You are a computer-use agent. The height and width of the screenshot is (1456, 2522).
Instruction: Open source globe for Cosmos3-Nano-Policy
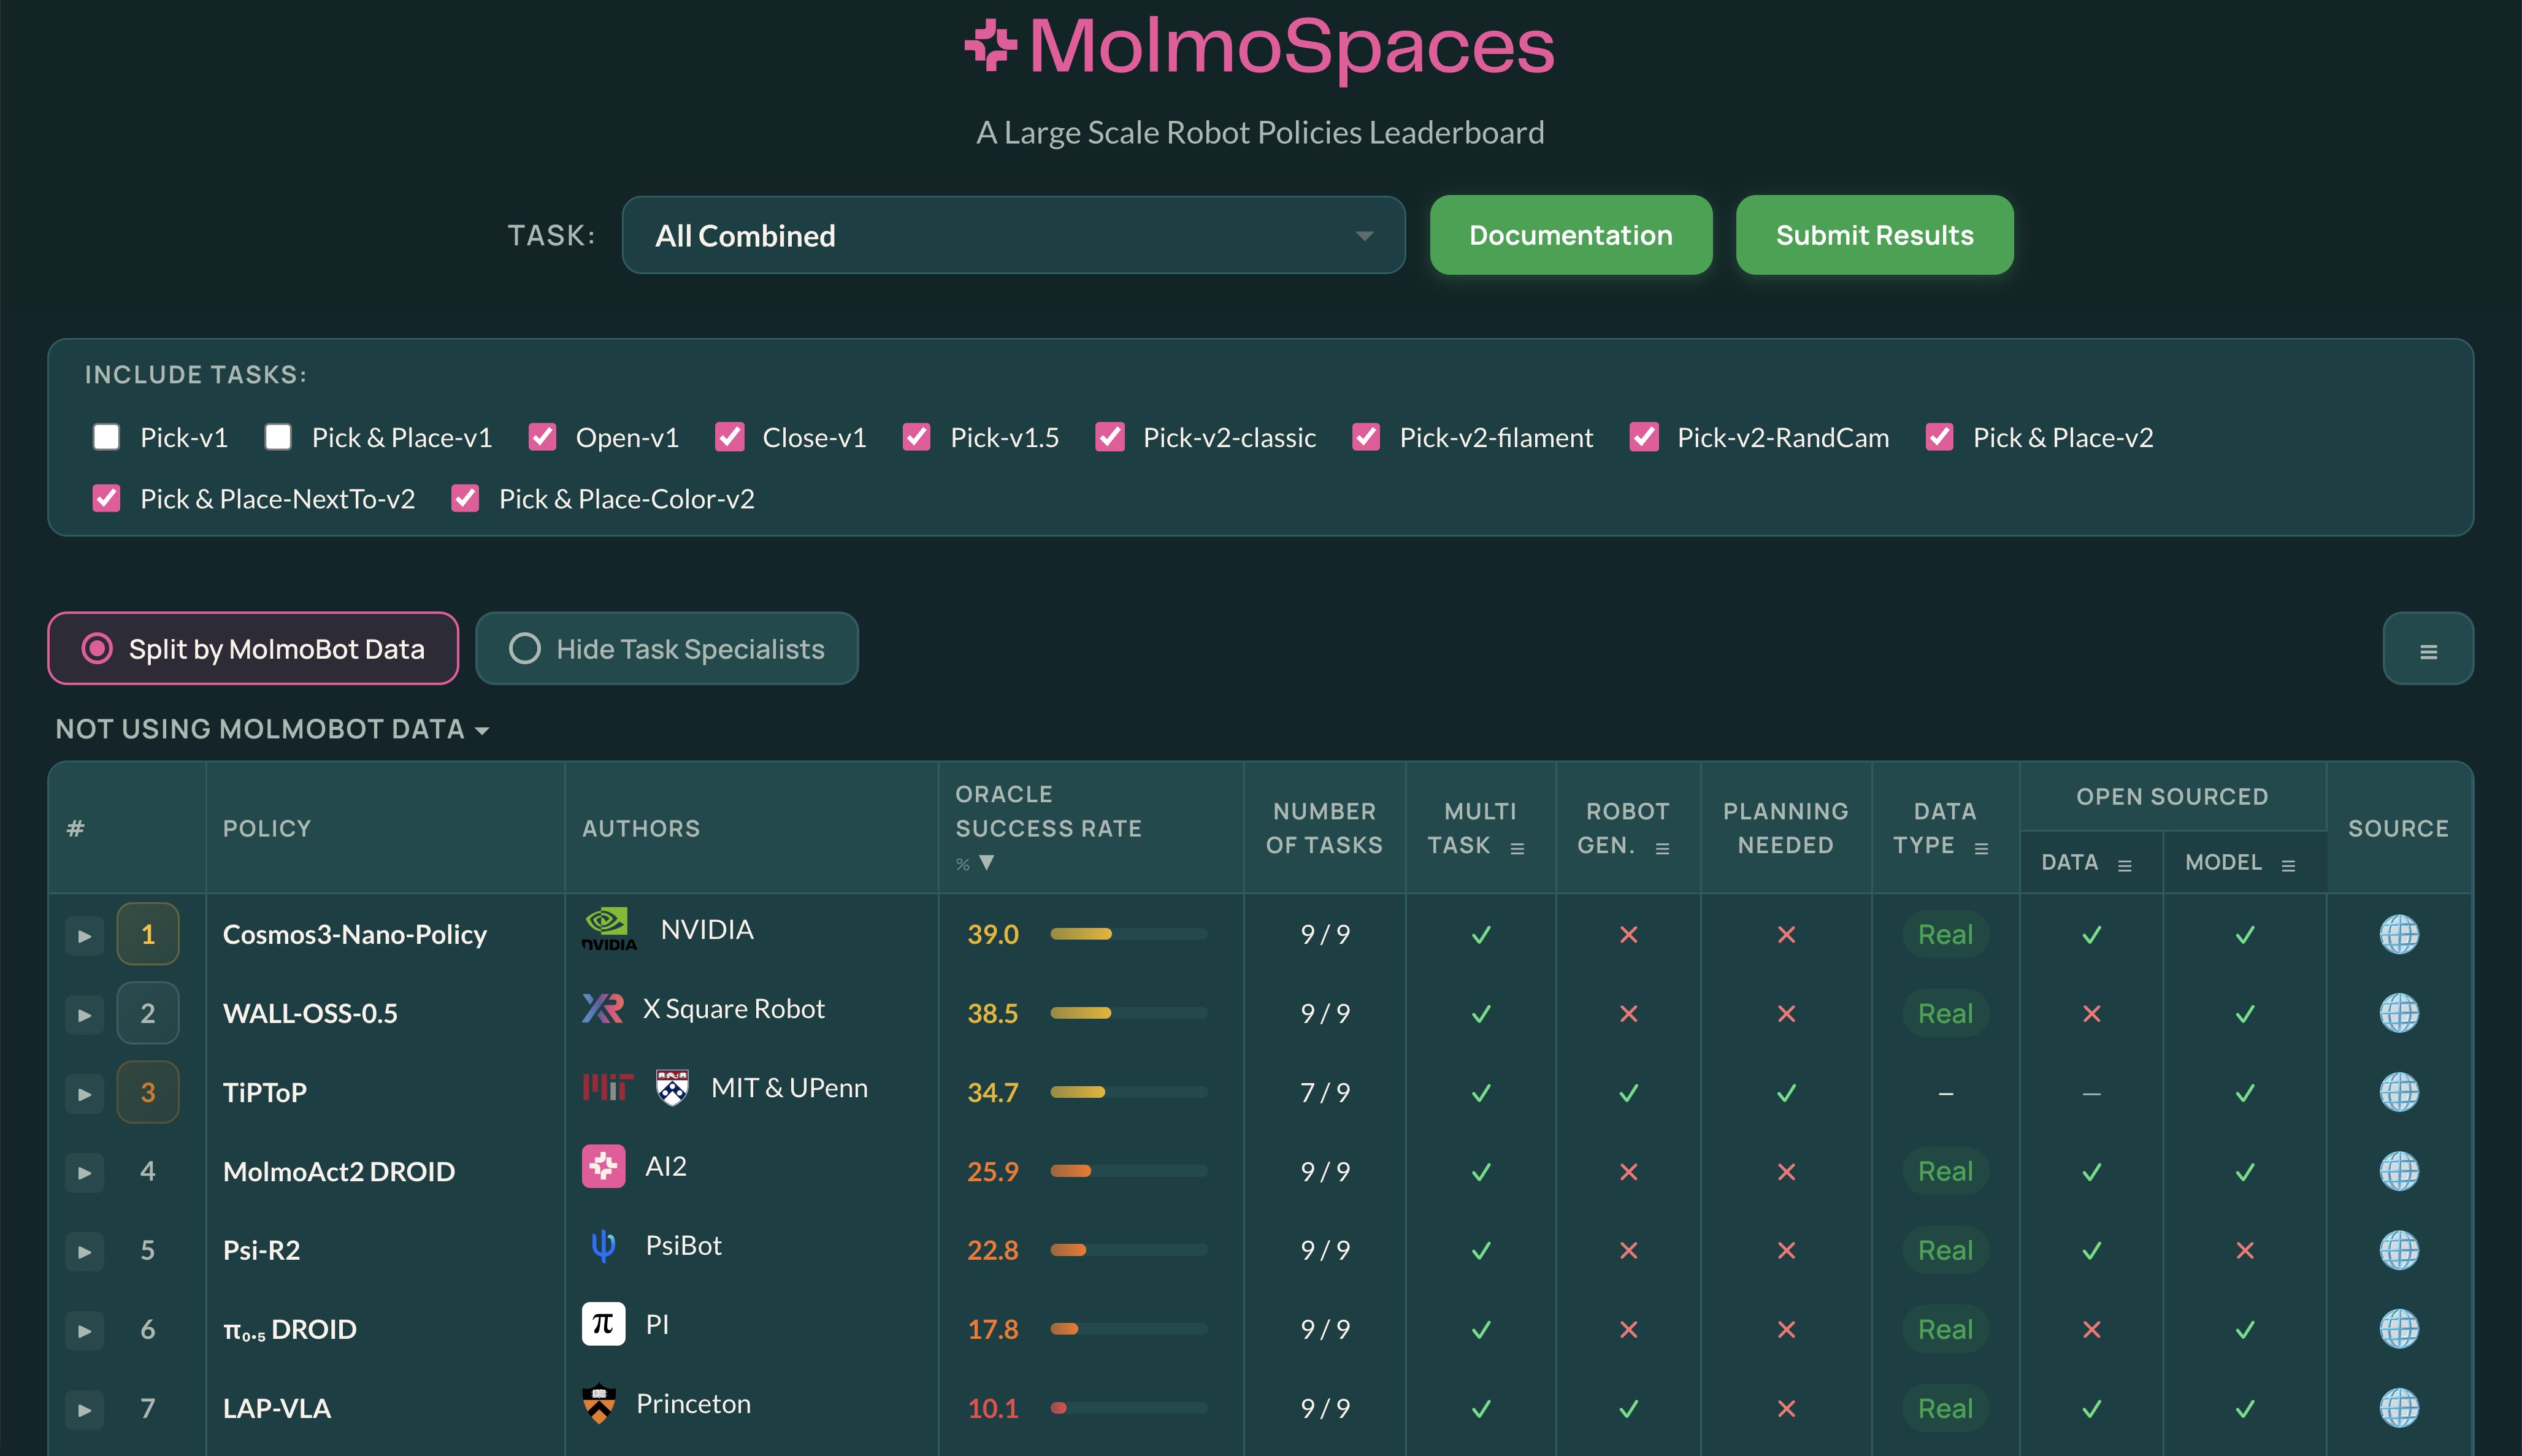click(2398, 934)
